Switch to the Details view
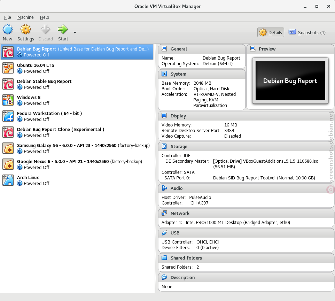The height and width of the screenshot is (301, 335). click(271, 32)
